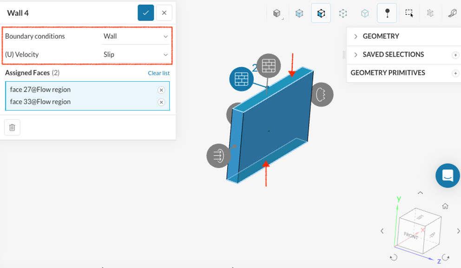Remove face 33@Flow region from list
The width and height of the screenshot is (461, 268).
(161, 102)
